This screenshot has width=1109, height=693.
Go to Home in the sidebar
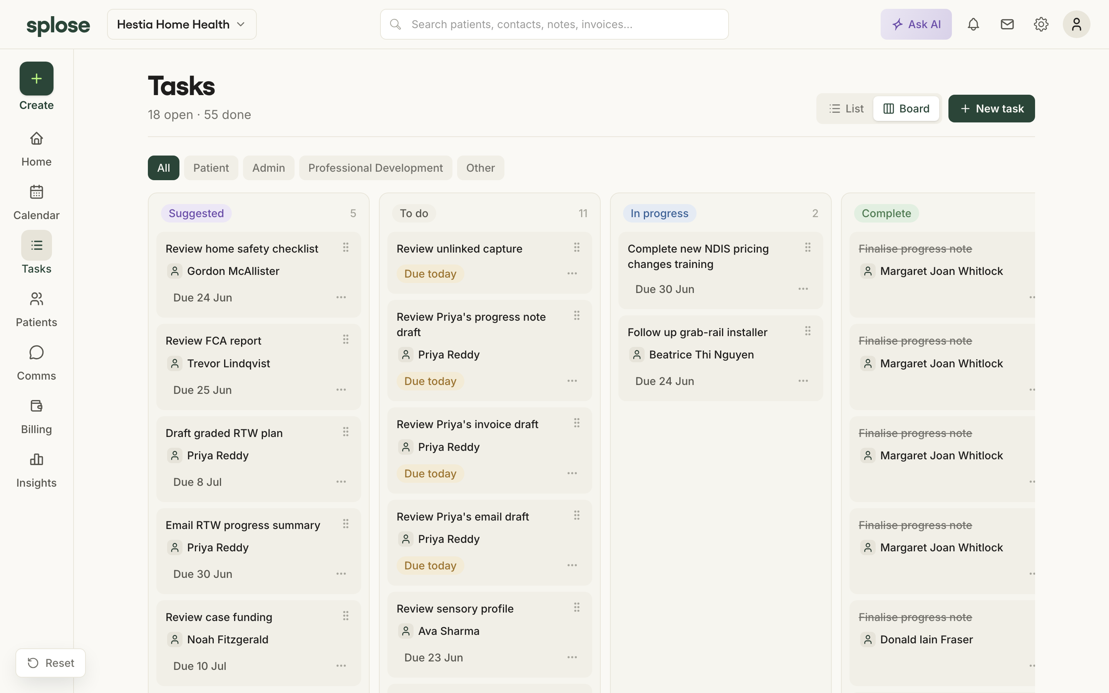pos(36,149)
